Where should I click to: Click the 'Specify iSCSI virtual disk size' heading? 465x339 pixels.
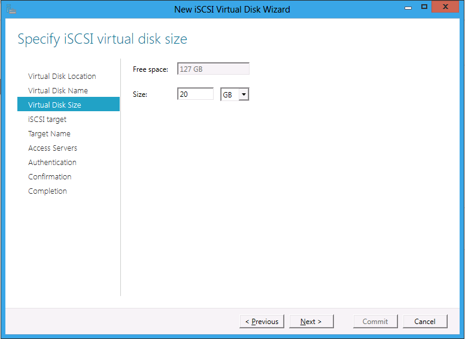[x=102, y=39]
